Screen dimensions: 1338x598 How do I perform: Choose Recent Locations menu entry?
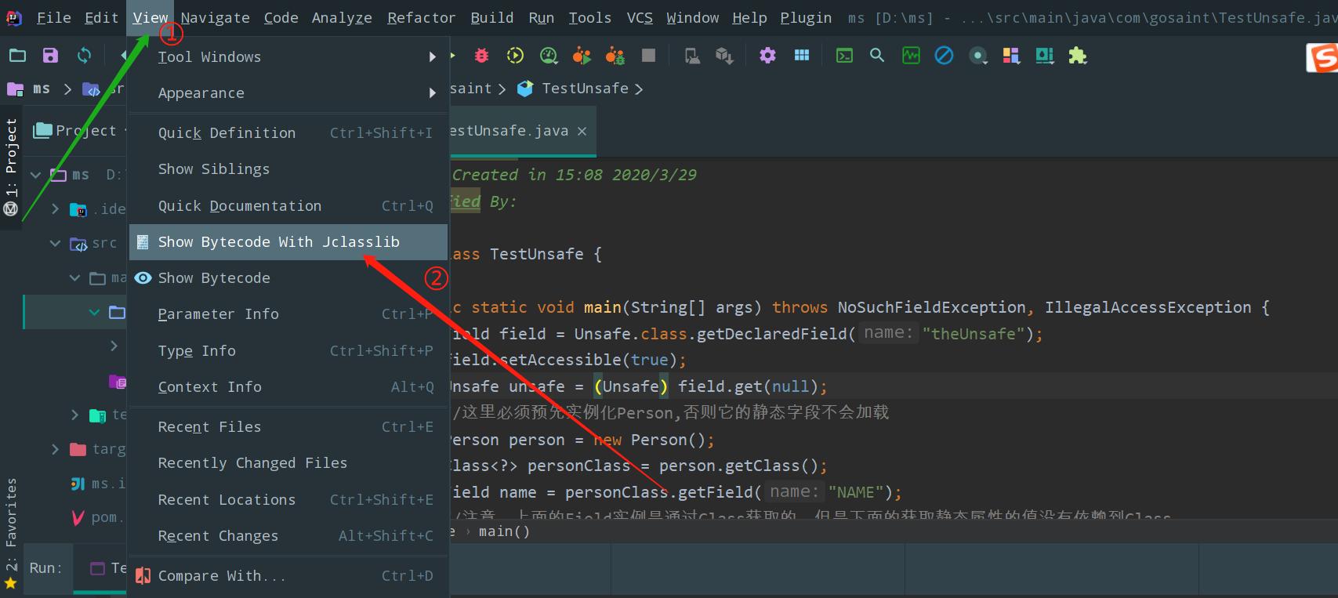click(x=288, y=500)
